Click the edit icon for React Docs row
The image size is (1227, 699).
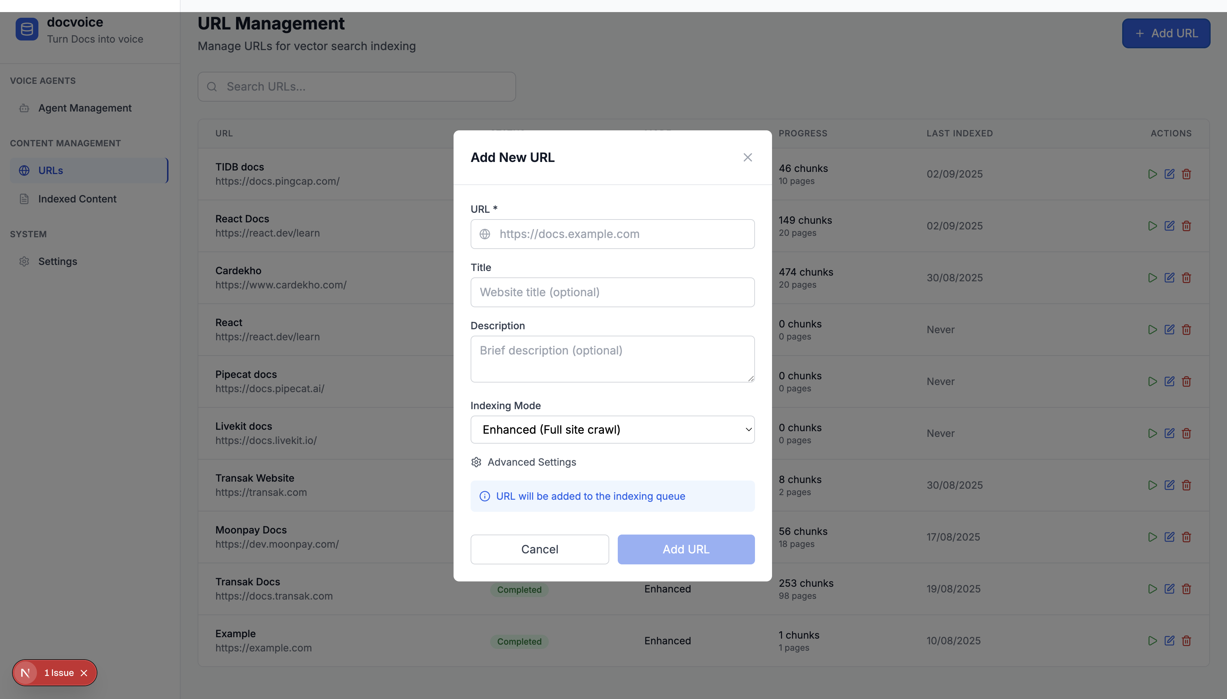[1169, 226]
